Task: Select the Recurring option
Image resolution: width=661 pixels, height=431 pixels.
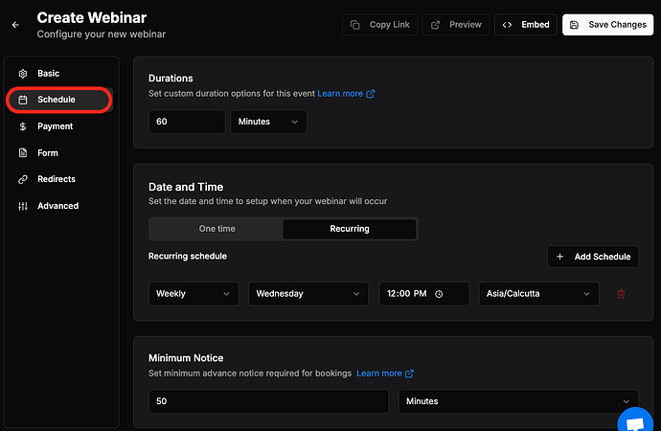Action: point(350,229)
